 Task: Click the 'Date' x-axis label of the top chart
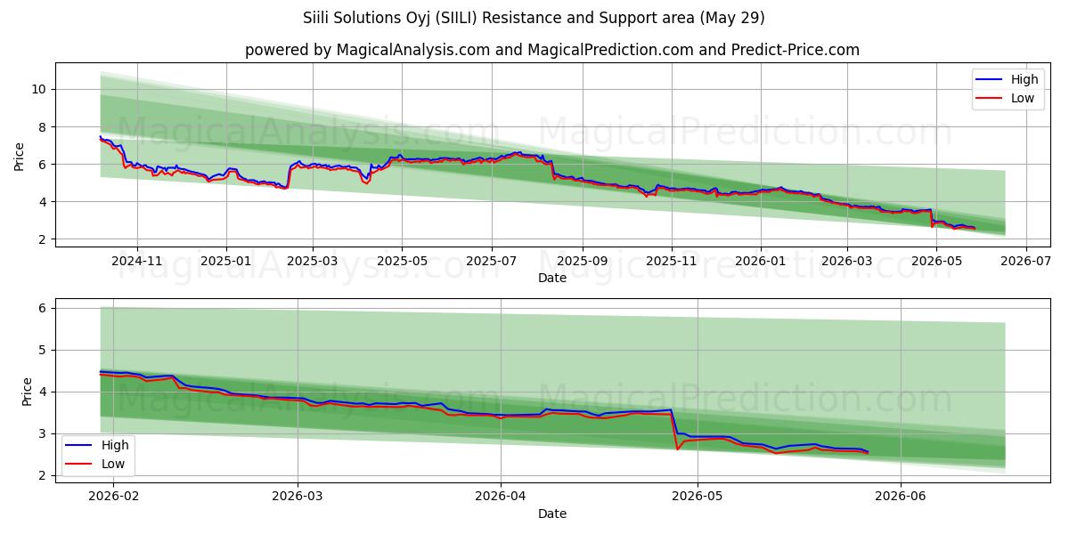coord(552,279)
